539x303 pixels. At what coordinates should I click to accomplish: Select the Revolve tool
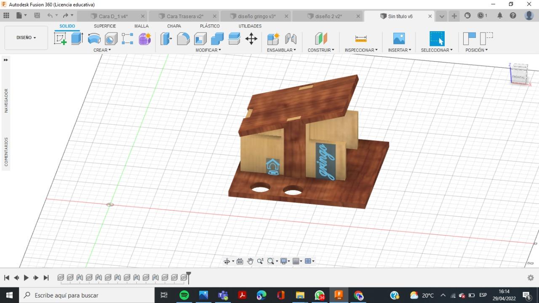click(94, 39)
